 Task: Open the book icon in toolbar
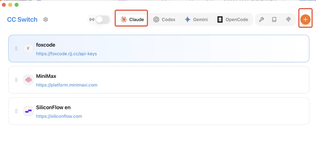(x=274, y=20)
